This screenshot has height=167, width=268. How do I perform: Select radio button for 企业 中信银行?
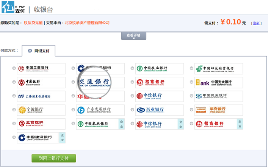click(x=132, y=124)
